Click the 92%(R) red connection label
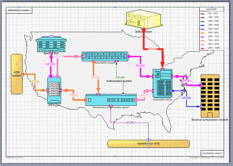Image resolution: width=233 pixels, height=166 pixels. 152,49
